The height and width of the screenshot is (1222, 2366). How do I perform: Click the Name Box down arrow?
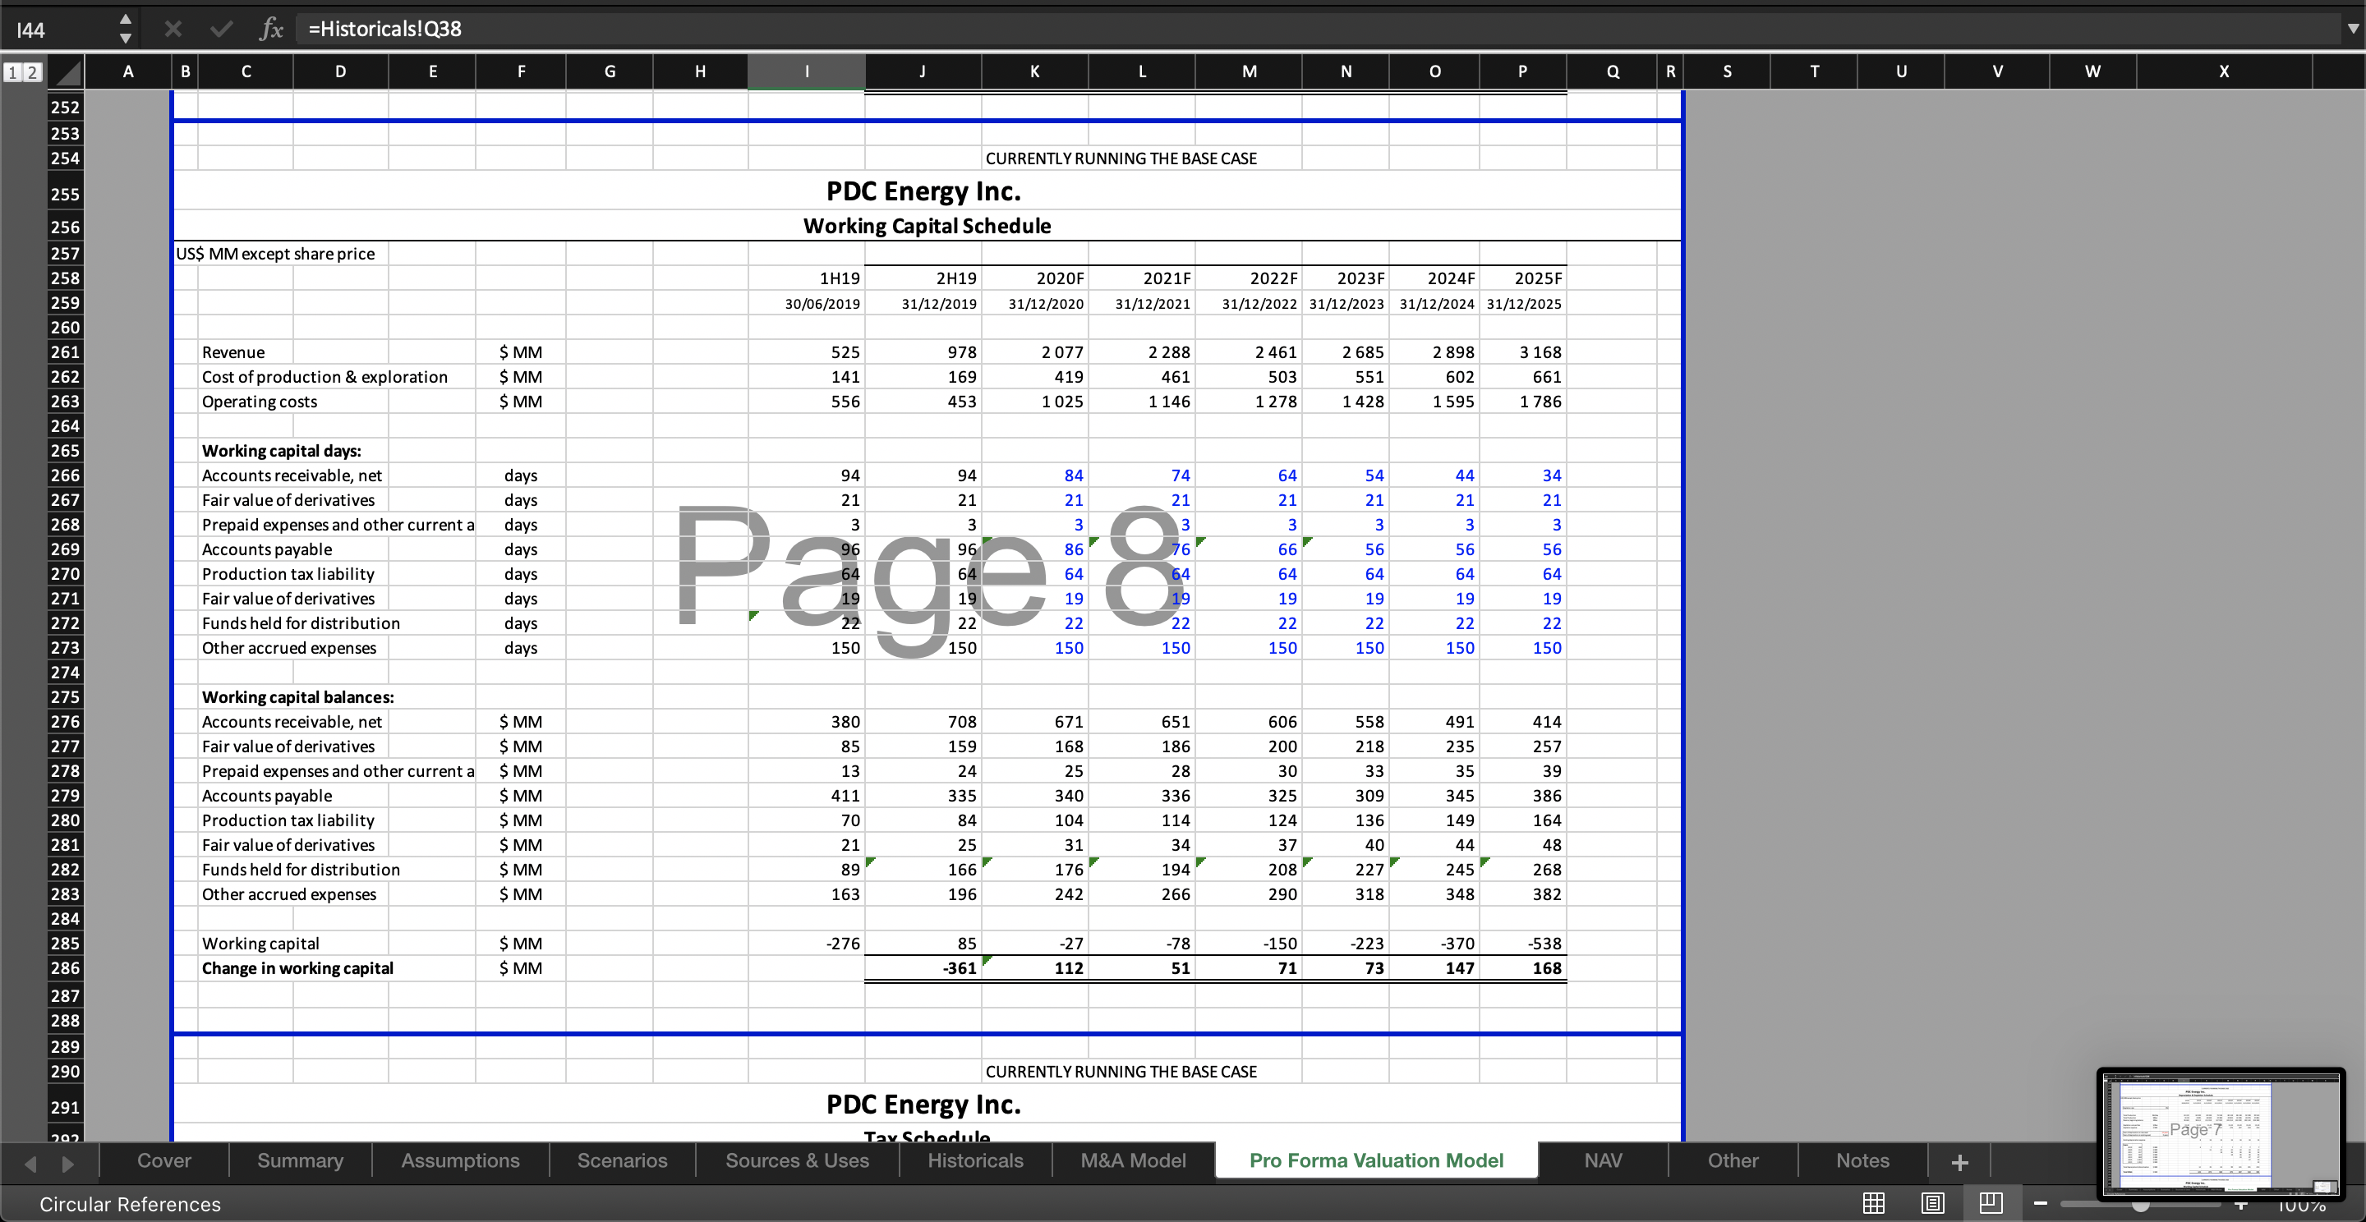pyautogui.click(x=126, y=38)
